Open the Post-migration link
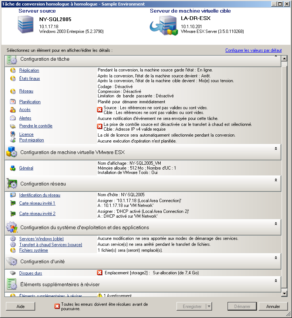Viewport: 292px width, 318px height. (31, 140)
